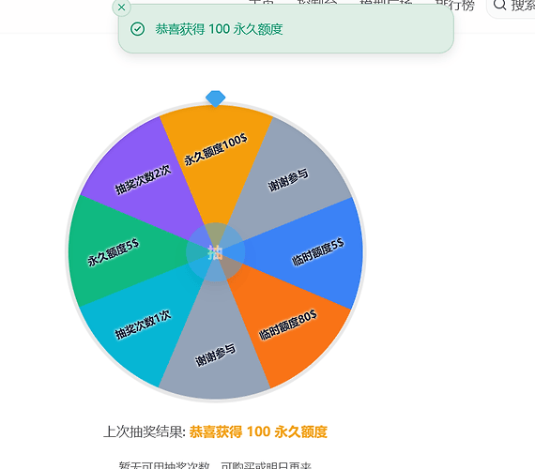Click the 恭喜获得 100 永久额度 toast text
This screenshot has width=535, height=469.
click(x=219, y=29)
